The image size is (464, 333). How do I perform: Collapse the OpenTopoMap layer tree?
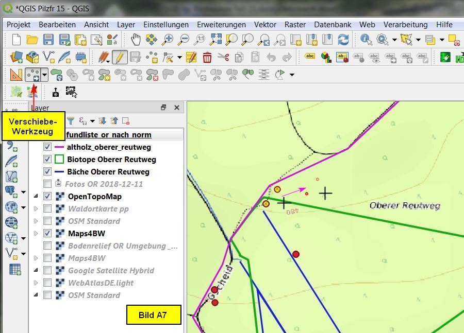[x=36, y=196]
